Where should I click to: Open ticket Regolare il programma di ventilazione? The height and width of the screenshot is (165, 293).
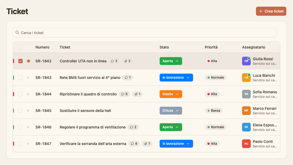click(x=92, y=127)
